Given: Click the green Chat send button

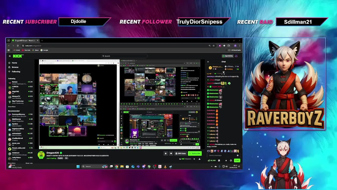Looking at the screenshot, I should point(237,160).
